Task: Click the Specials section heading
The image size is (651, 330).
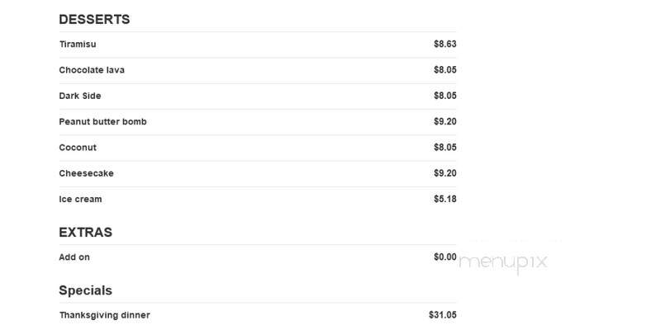Action: (x=86, y=290)
